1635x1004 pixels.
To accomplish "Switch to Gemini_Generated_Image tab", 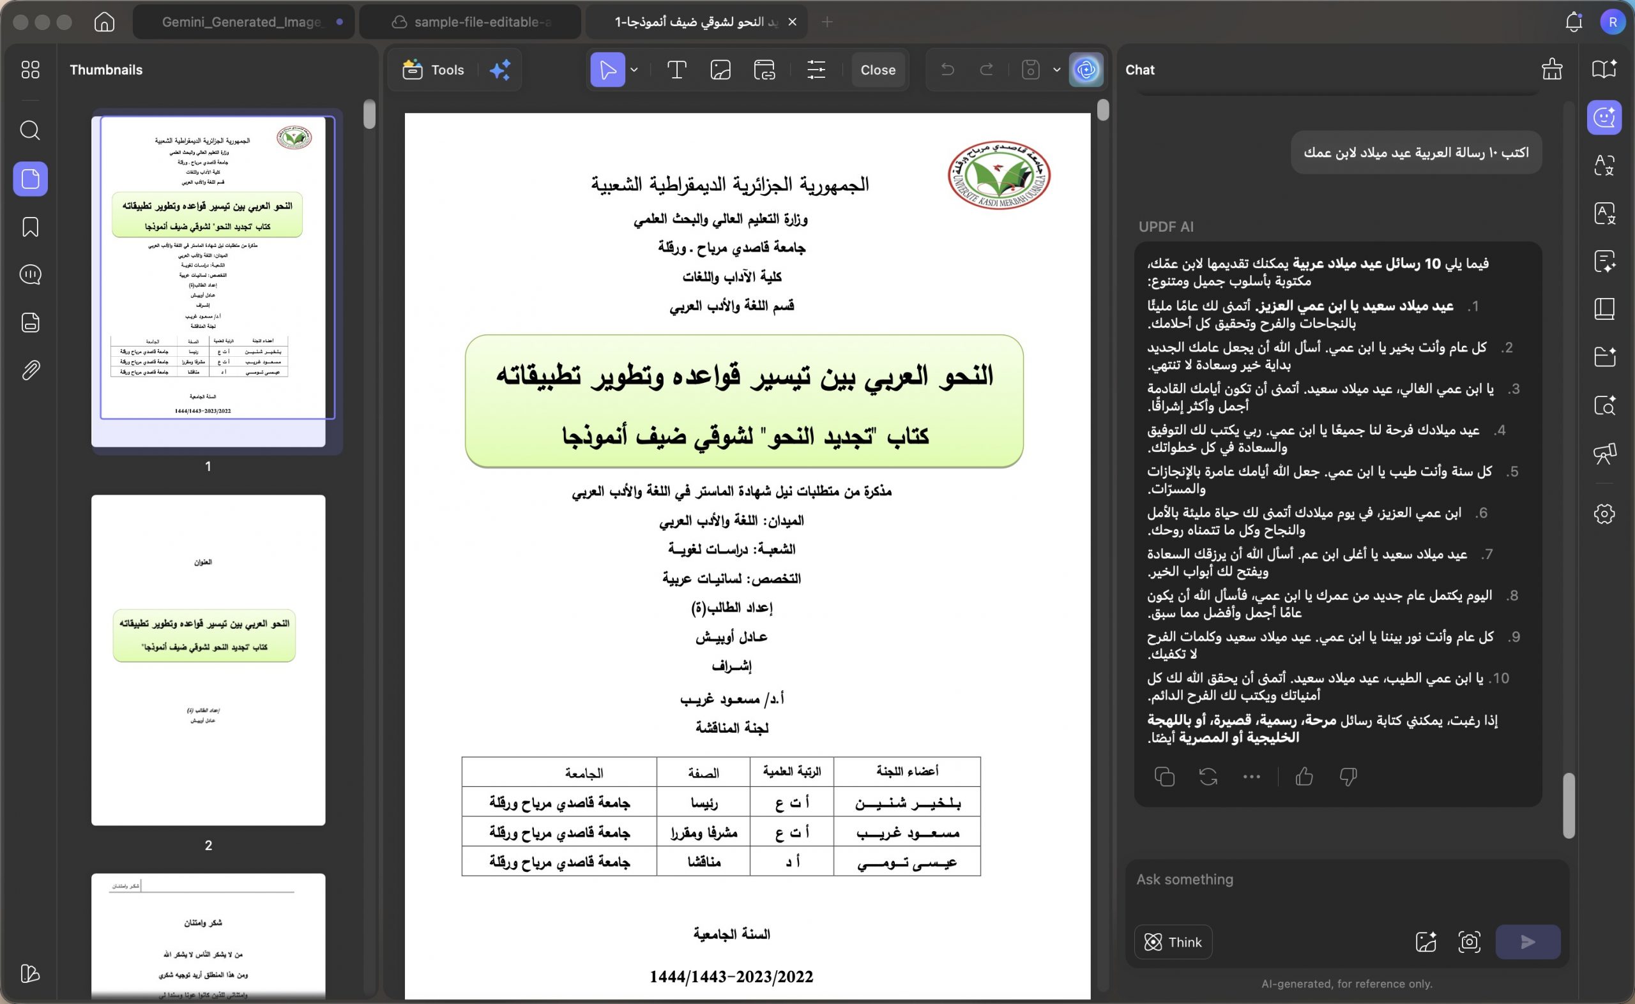I will 243,22.
